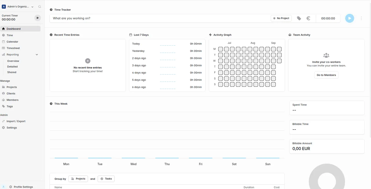371x189 pixels.
Task: Click the 'No recent time entries' message
Action: (88, 68)
